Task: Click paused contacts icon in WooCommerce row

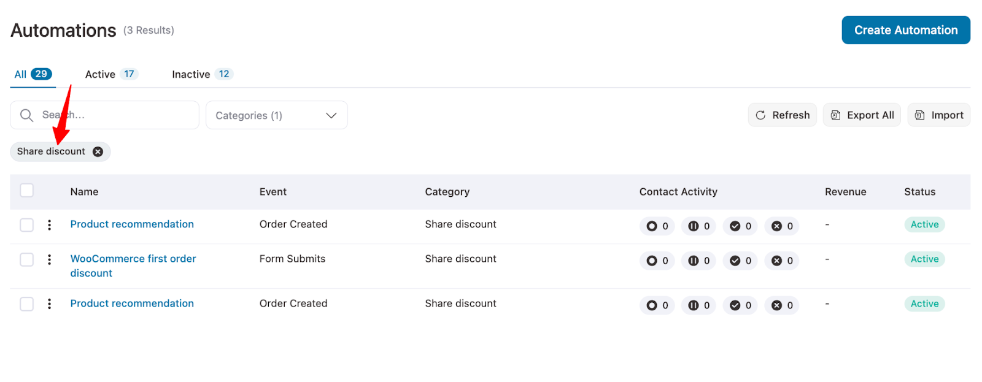Action: click(694, 261)
